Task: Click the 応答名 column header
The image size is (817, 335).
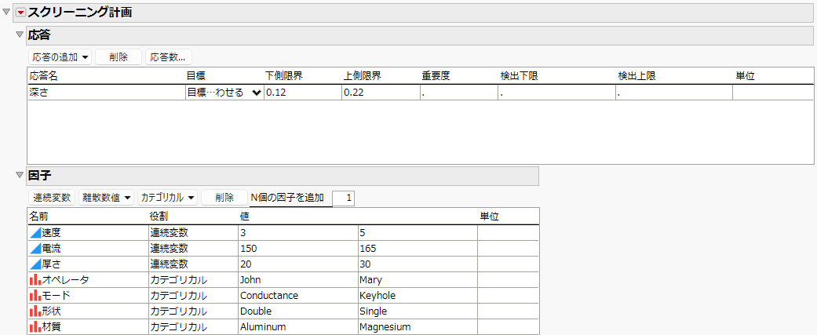Action: click(44, 76)
